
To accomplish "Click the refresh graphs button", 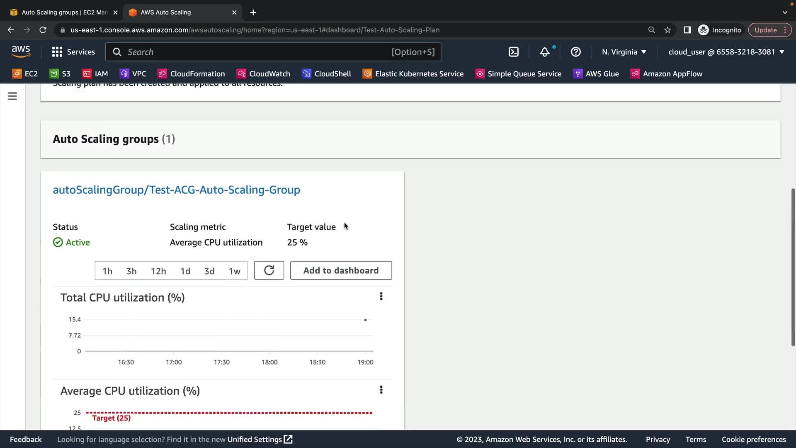I will click(x=269, y=270).
